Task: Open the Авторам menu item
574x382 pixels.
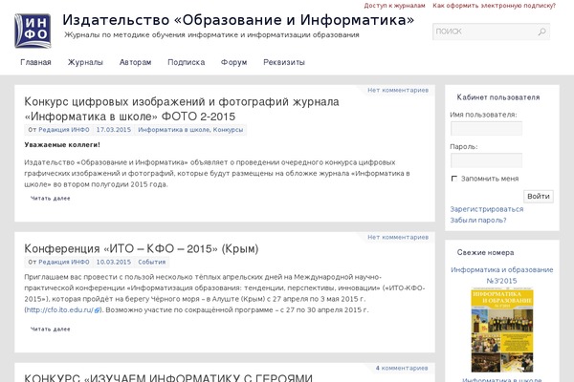Action: (x=136, y=62)
